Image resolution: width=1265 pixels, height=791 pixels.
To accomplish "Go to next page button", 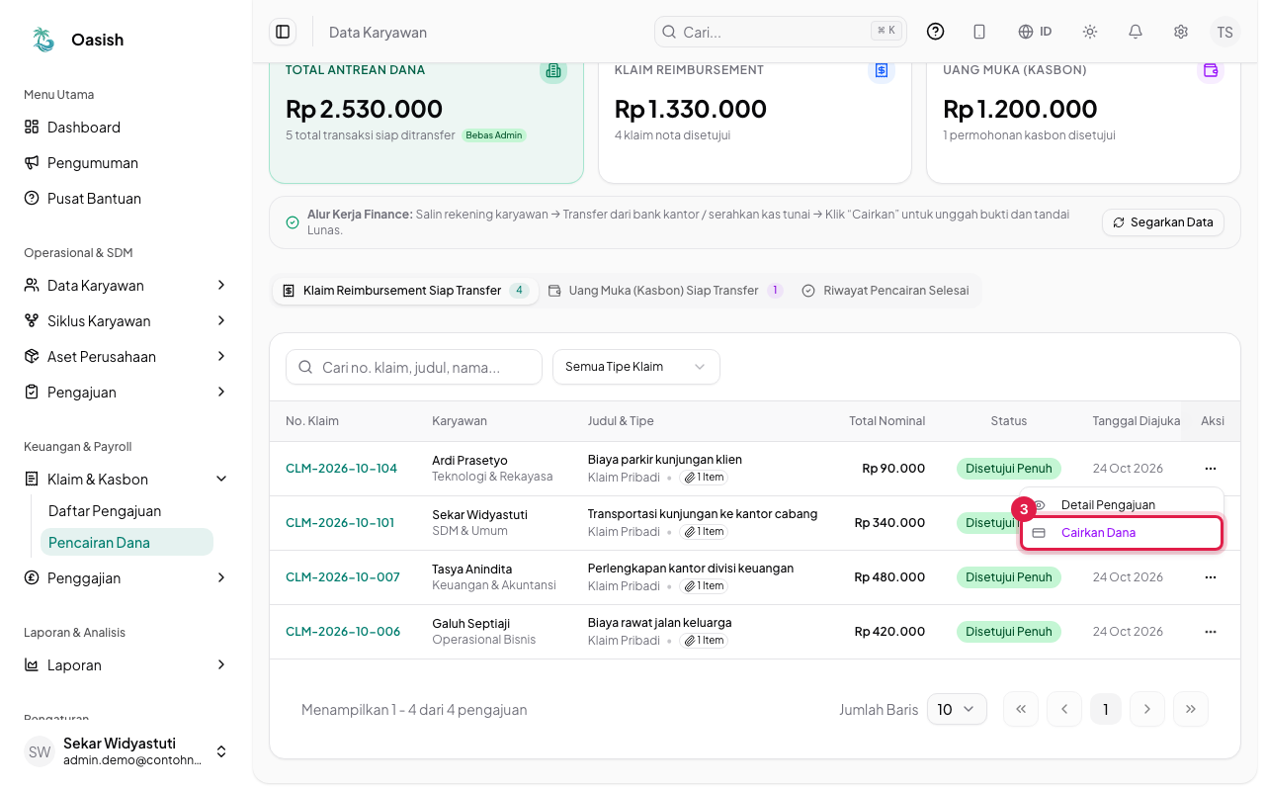I will 1147,709.
